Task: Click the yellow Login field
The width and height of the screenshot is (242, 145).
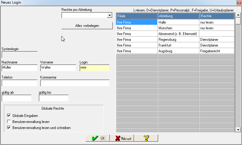Action: coord(94,68)
